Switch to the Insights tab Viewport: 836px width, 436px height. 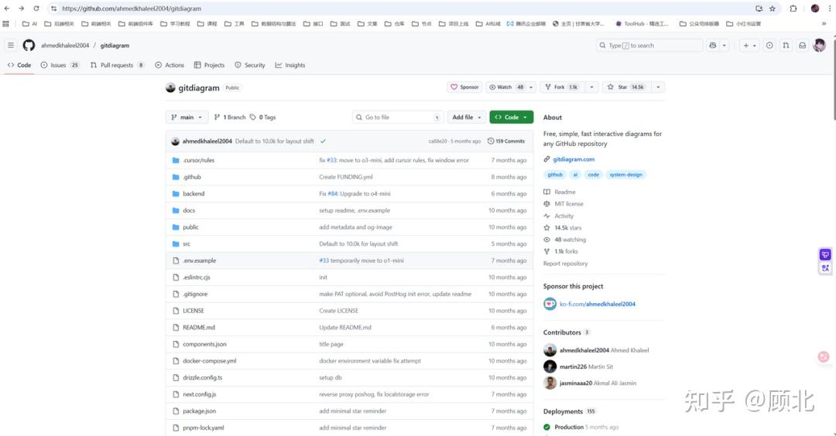tap(290, 65)
